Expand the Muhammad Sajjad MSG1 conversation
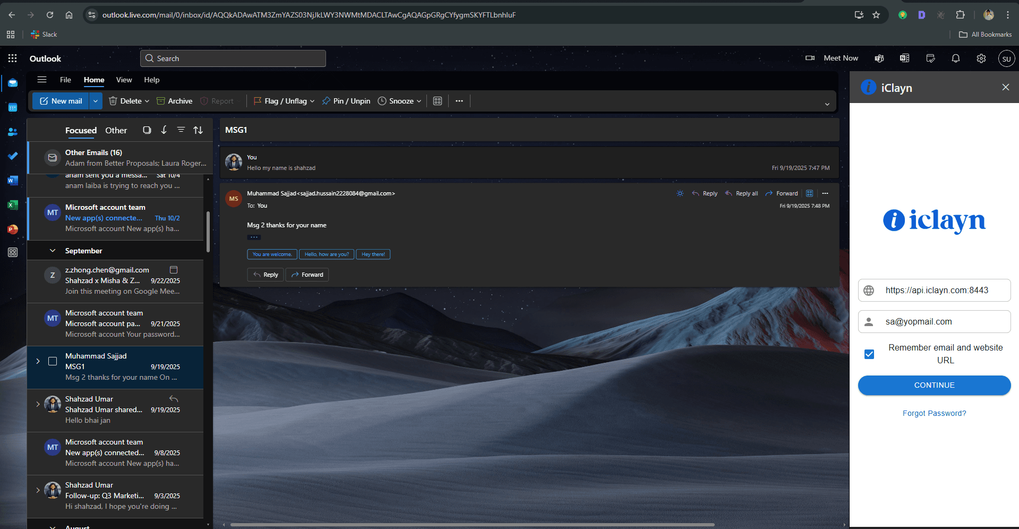 tap(38, 361)
